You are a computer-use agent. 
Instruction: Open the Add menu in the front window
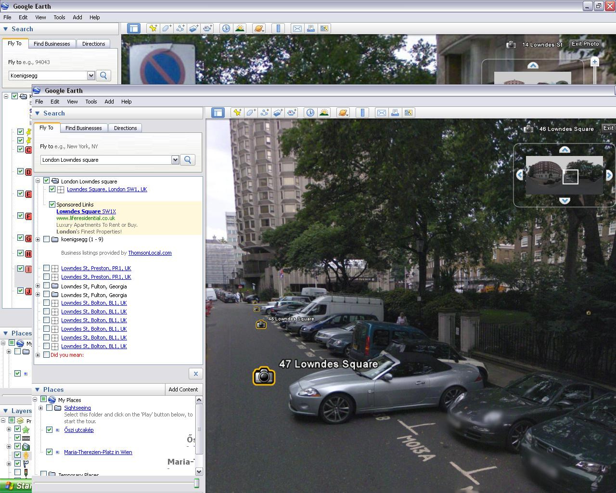(x=109, y=102)
